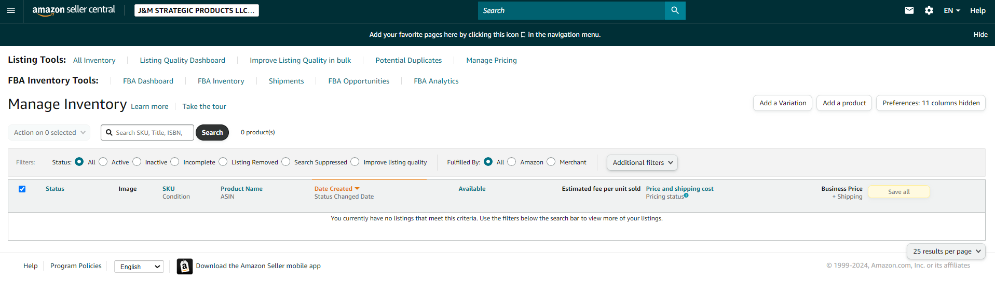This screenshot has width=995, height=307.
Task: Sort by Available column header
Action: (x=472, y=189)
